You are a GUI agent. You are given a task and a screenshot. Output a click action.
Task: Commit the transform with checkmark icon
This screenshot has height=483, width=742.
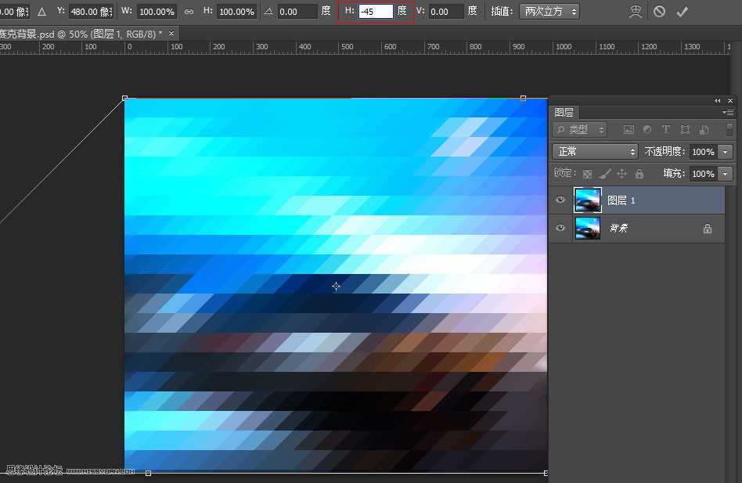pos(682,12)
